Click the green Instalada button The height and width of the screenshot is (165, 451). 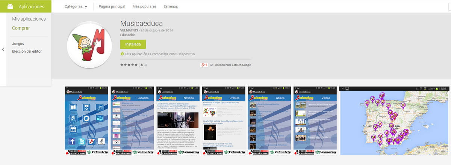tap(133, 44)
